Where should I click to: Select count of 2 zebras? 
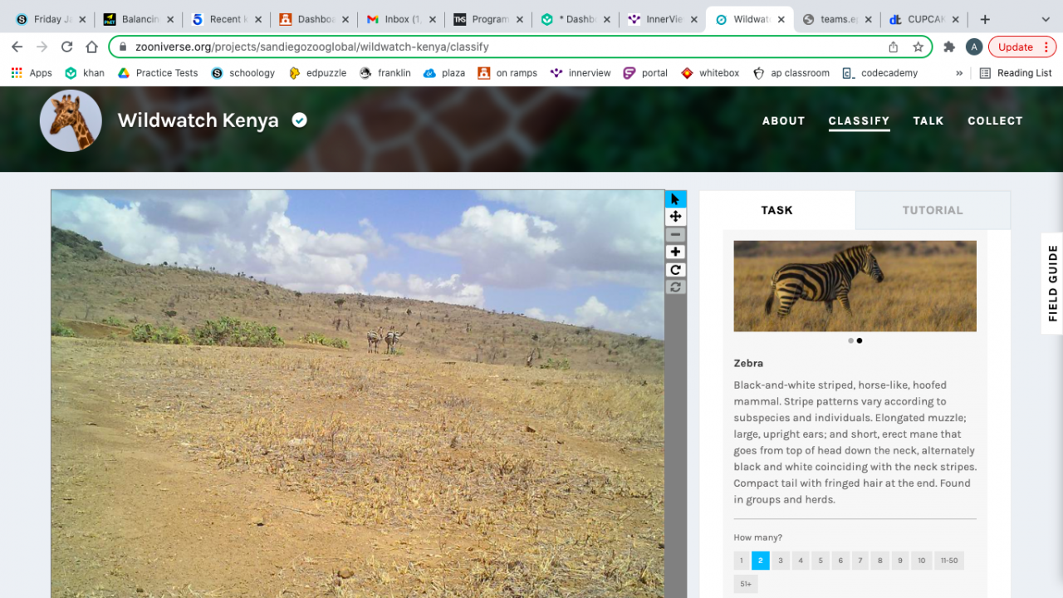[761, 561]
